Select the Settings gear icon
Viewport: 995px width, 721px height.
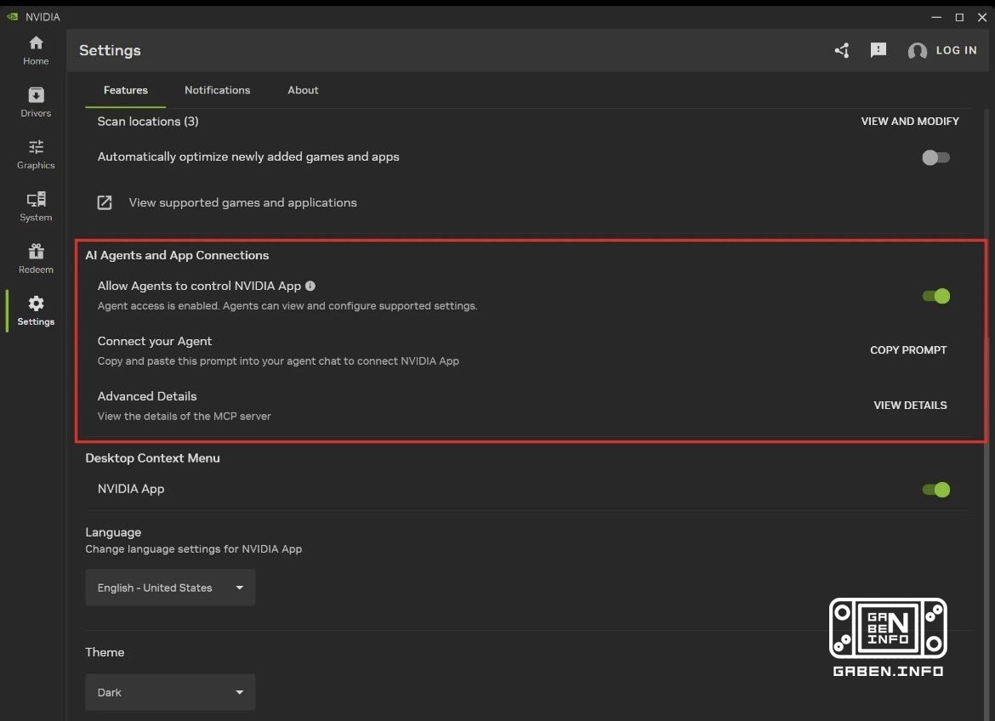36,304
